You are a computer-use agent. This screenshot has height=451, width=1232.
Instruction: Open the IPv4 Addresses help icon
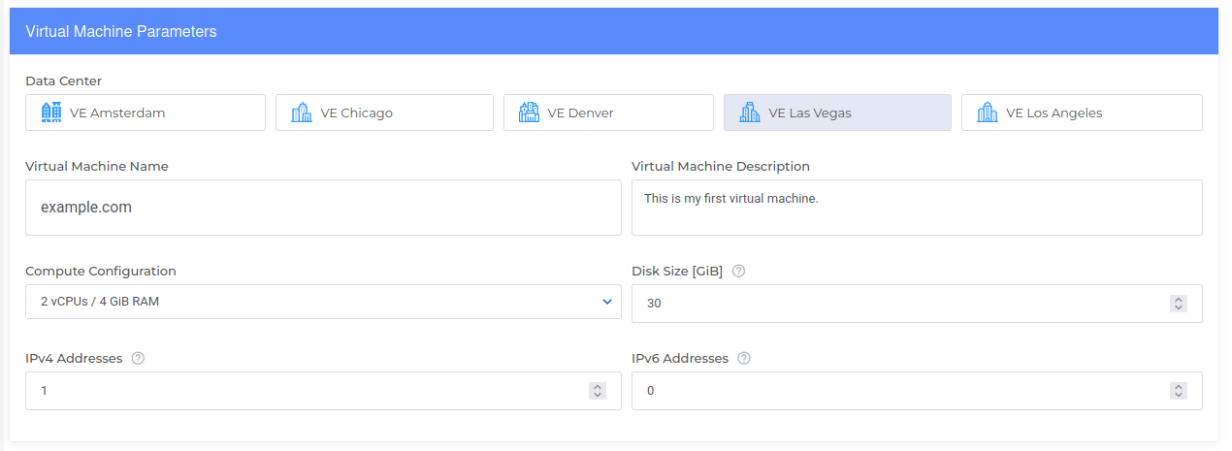[138, 359]
